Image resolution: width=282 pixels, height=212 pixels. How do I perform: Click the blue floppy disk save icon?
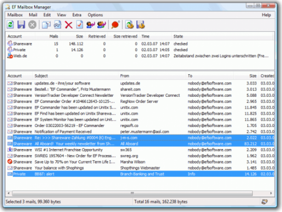[21, 24]
